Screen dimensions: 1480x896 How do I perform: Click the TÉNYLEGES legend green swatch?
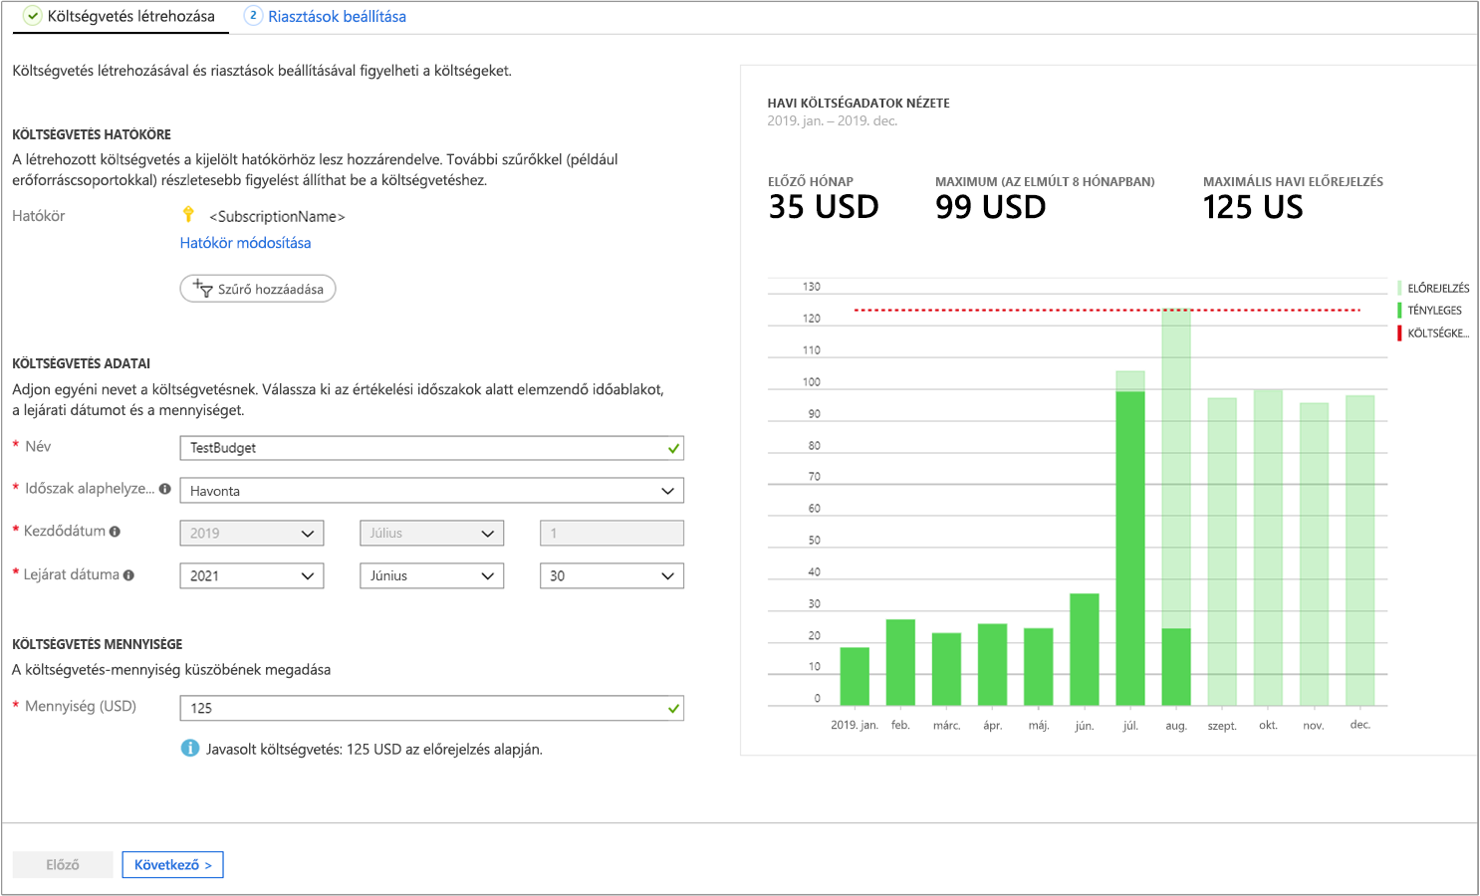[x=1399, y=311]
